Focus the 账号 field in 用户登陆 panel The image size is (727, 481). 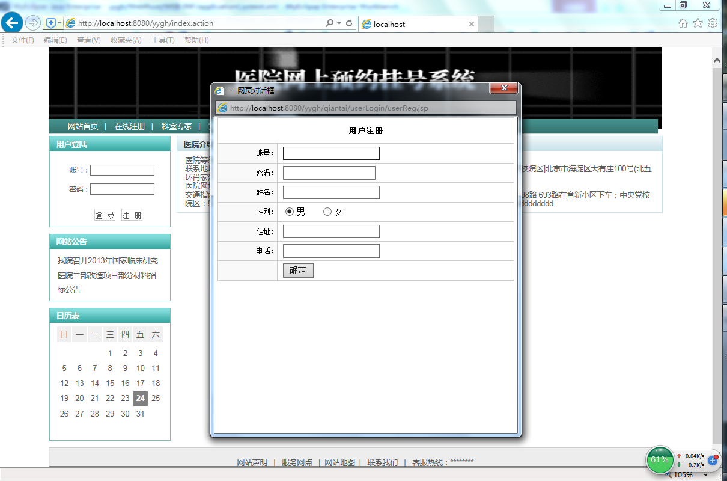pyautogui.click(x=122, y=170)
